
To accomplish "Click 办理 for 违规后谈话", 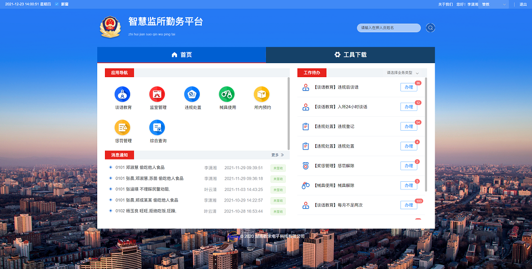I will click(x=409, y=87).
